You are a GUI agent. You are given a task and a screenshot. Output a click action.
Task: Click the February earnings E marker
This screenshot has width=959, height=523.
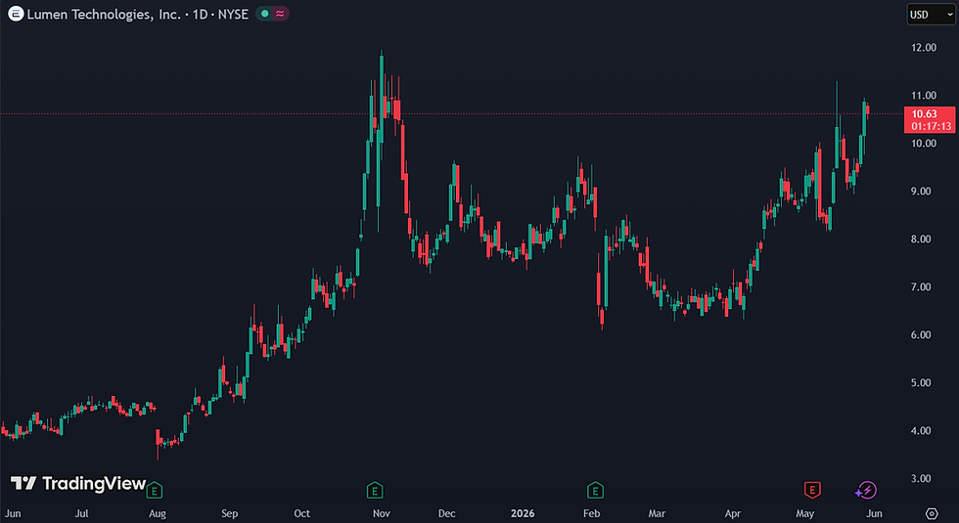(x=595, y=490)
